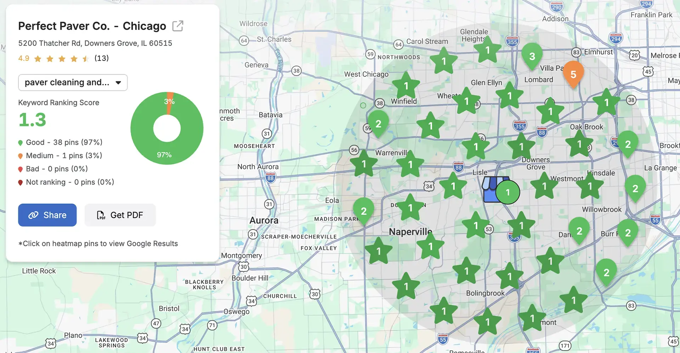This screenshot has height=353, width=680.
Task: Click the Batavia label on map
Action: (271, 115)
